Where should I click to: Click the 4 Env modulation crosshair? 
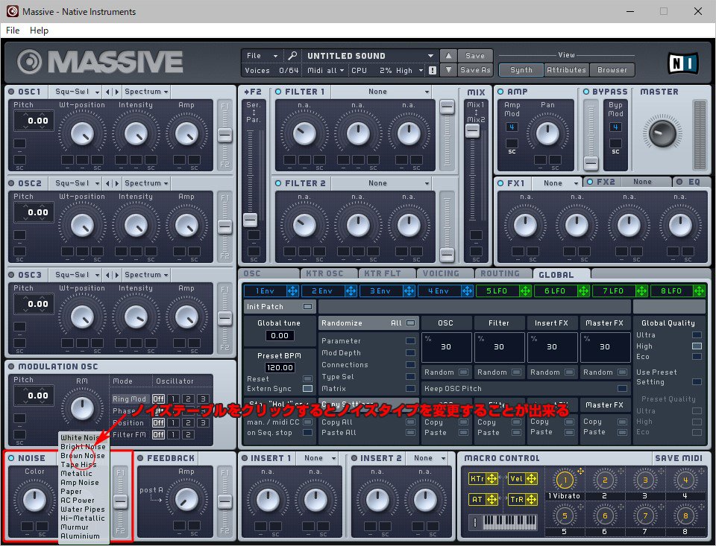pos(467,291)
